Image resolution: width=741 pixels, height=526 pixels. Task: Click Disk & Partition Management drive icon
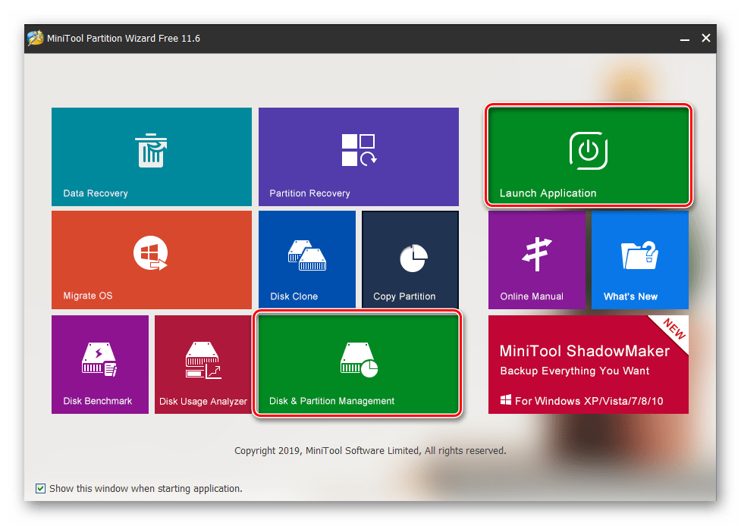(x=359, y=358)
